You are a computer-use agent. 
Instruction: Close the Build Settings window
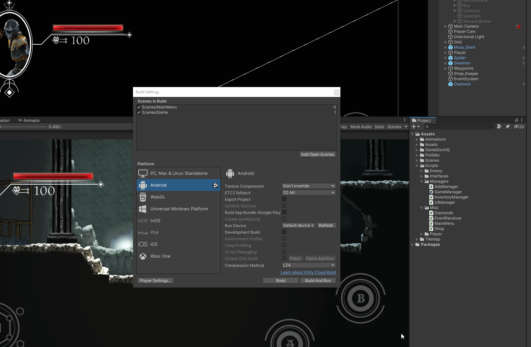(337, 92)
